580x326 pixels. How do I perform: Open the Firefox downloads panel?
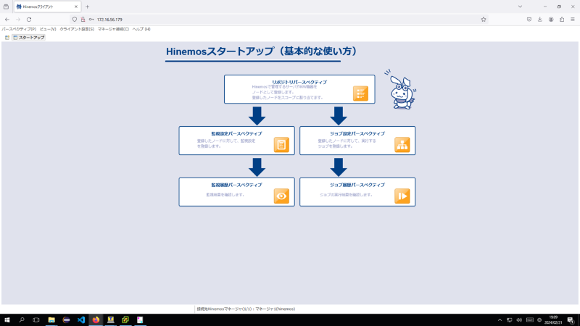[x=539, y=20]
